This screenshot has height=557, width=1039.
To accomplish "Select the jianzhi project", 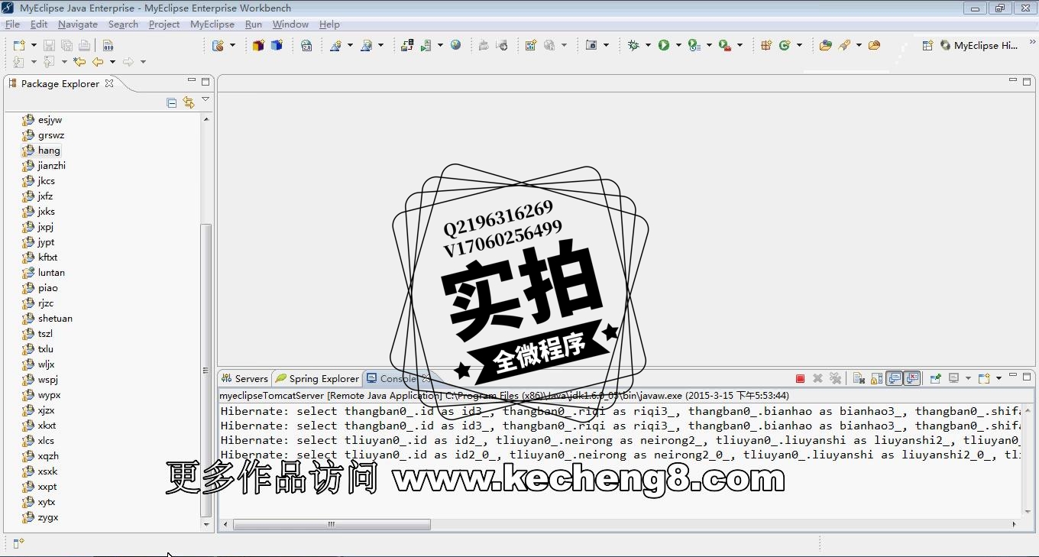I will click(x=44, y=166).
